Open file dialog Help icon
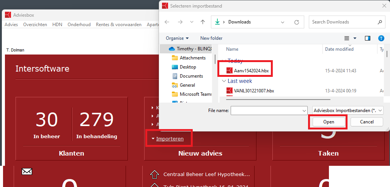 tap(381, 38)
